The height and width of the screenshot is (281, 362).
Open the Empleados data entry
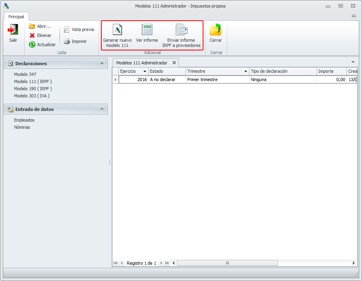(24, 120)
